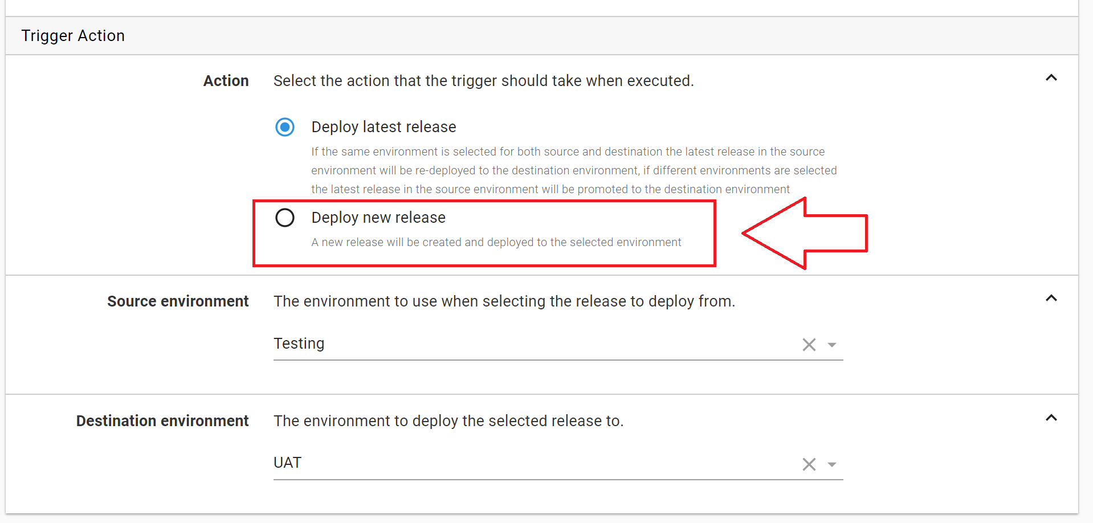
Task: Click the Trigger Action section header
Action: pos(73,35)
